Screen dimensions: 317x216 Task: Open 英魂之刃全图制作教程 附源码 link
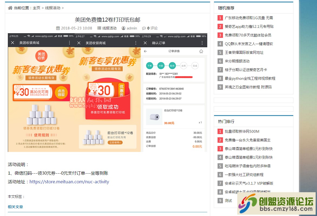pos(248,87)
